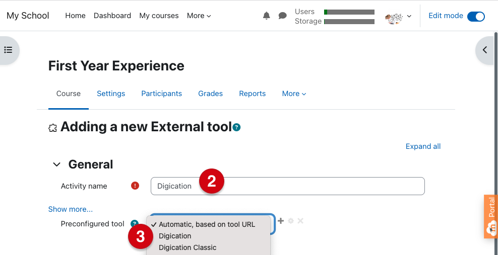Viewport: 498px width, 255px height.
Task: Click the Edit mode label
Action: (x=446, y=16)
